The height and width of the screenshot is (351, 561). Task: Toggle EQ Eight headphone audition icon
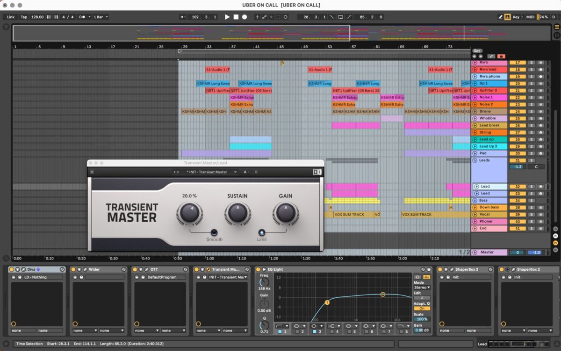417,277
